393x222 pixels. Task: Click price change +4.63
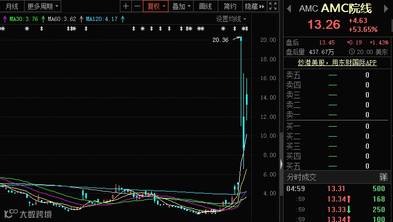pyautogui.click(x=357, y=20)
